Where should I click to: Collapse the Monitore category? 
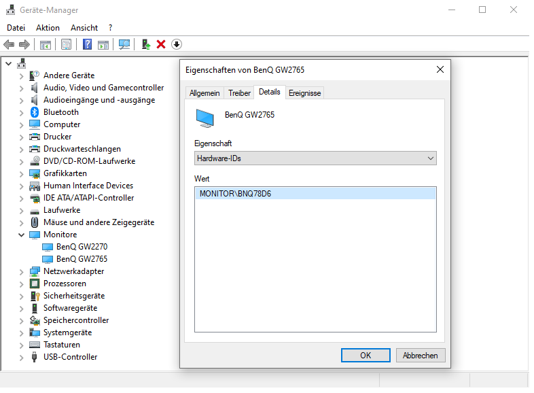(x=21, y=235)
